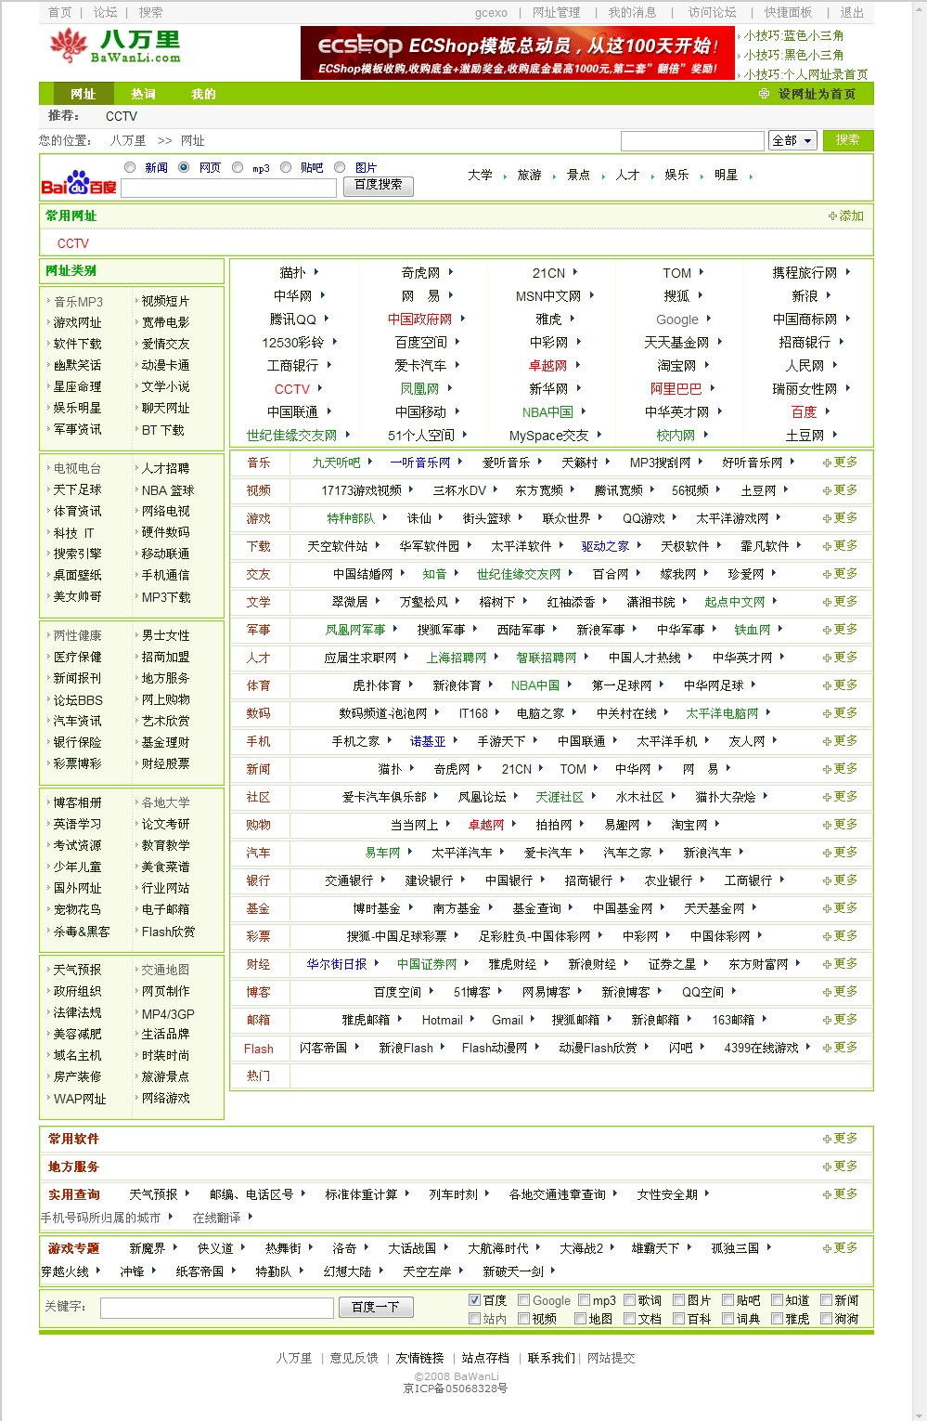Select the mp3 radio button

point(238,167)
